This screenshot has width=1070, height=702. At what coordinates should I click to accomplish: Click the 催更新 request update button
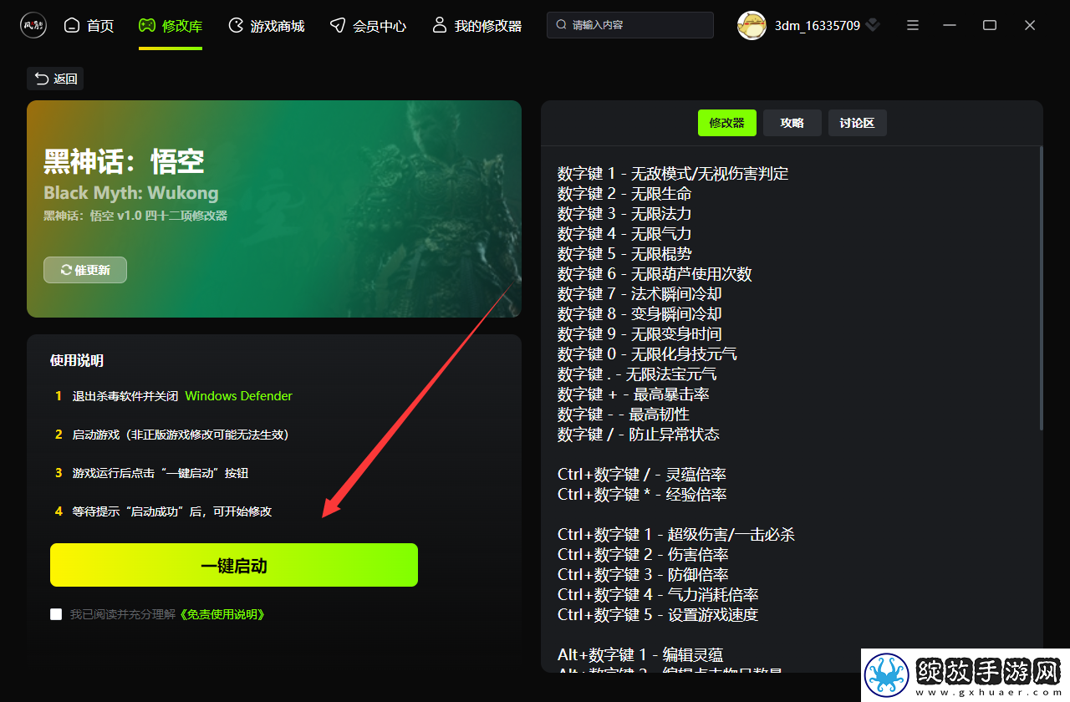coord(85,270)
